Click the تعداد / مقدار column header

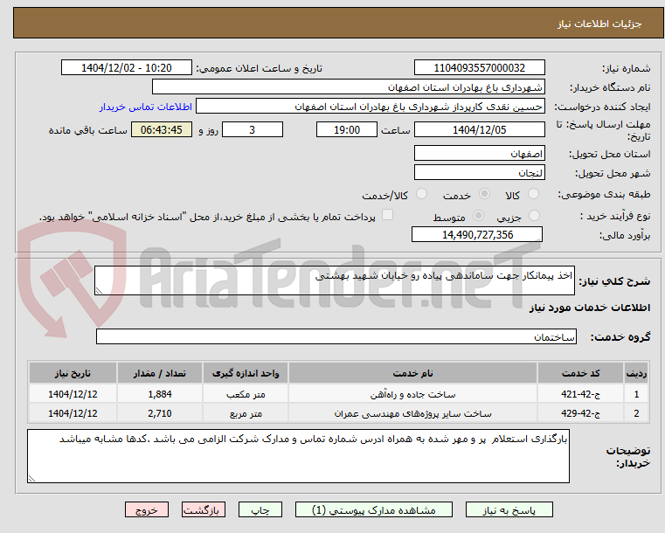click(159, 374)
